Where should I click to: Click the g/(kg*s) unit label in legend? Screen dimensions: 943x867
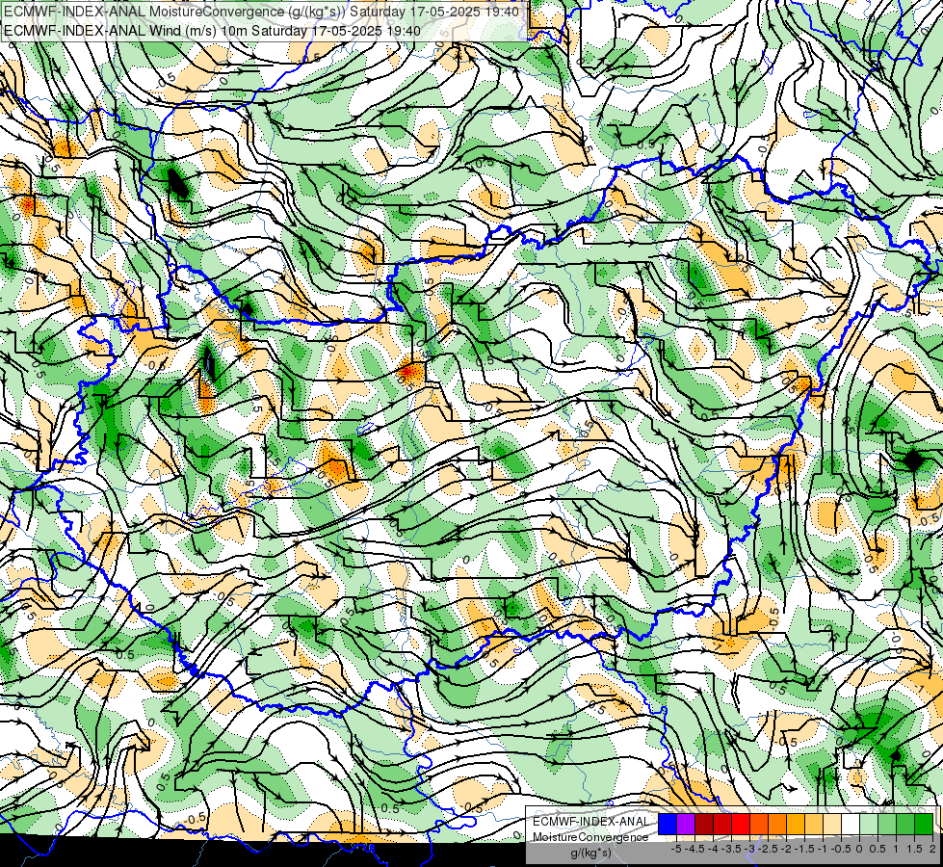tap(591, 854)
